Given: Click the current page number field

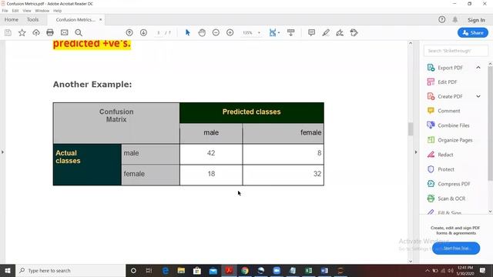Looking at the screenshot, I should 159,32.
